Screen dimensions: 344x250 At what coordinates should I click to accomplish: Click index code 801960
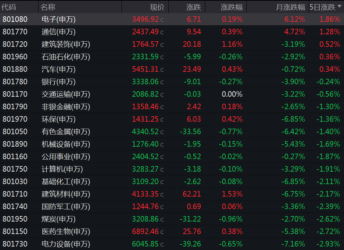(15, 57)
